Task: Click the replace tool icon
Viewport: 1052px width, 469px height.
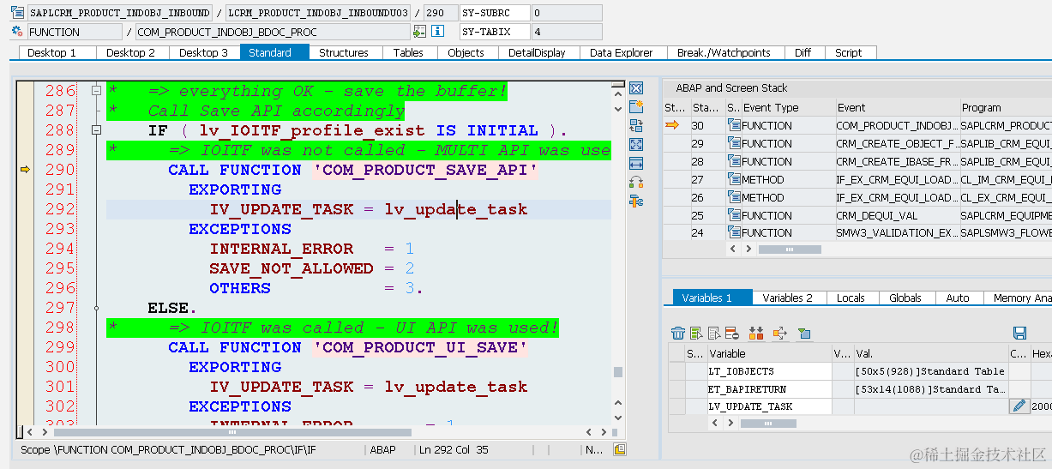Action: (636, 126)
